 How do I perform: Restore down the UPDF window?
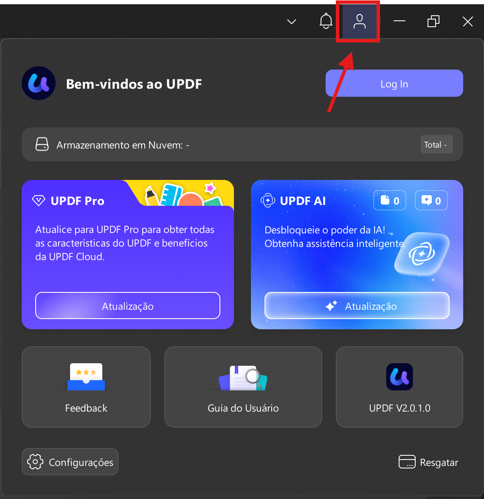click(433, 21)
